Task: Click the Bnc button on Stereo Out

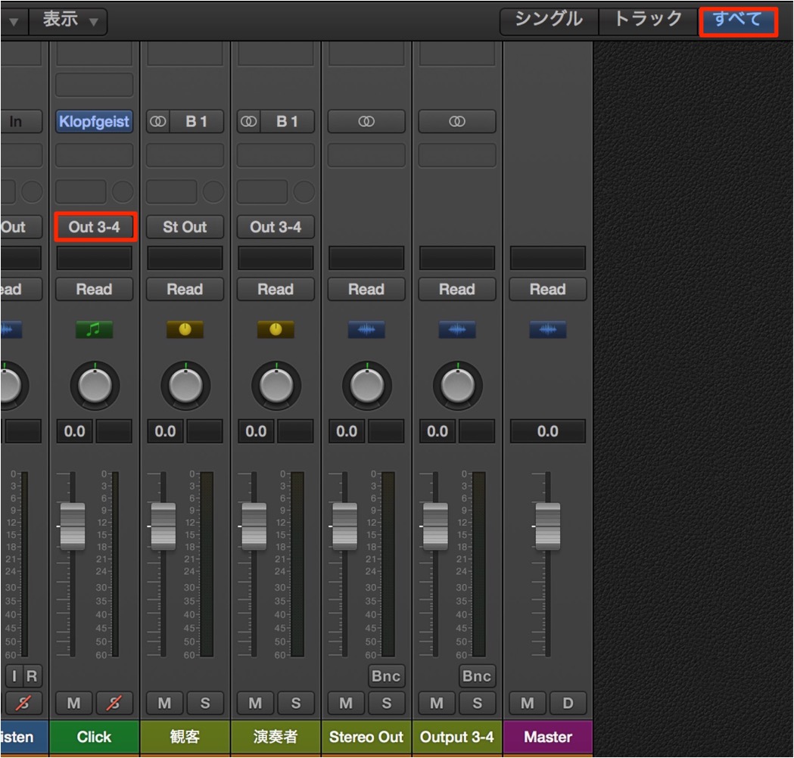Action: click(x=386, y=676)
